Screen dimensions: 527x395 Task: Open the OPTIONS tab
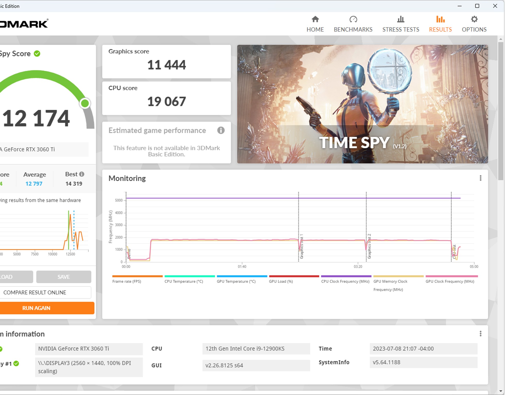pos(474,24)
